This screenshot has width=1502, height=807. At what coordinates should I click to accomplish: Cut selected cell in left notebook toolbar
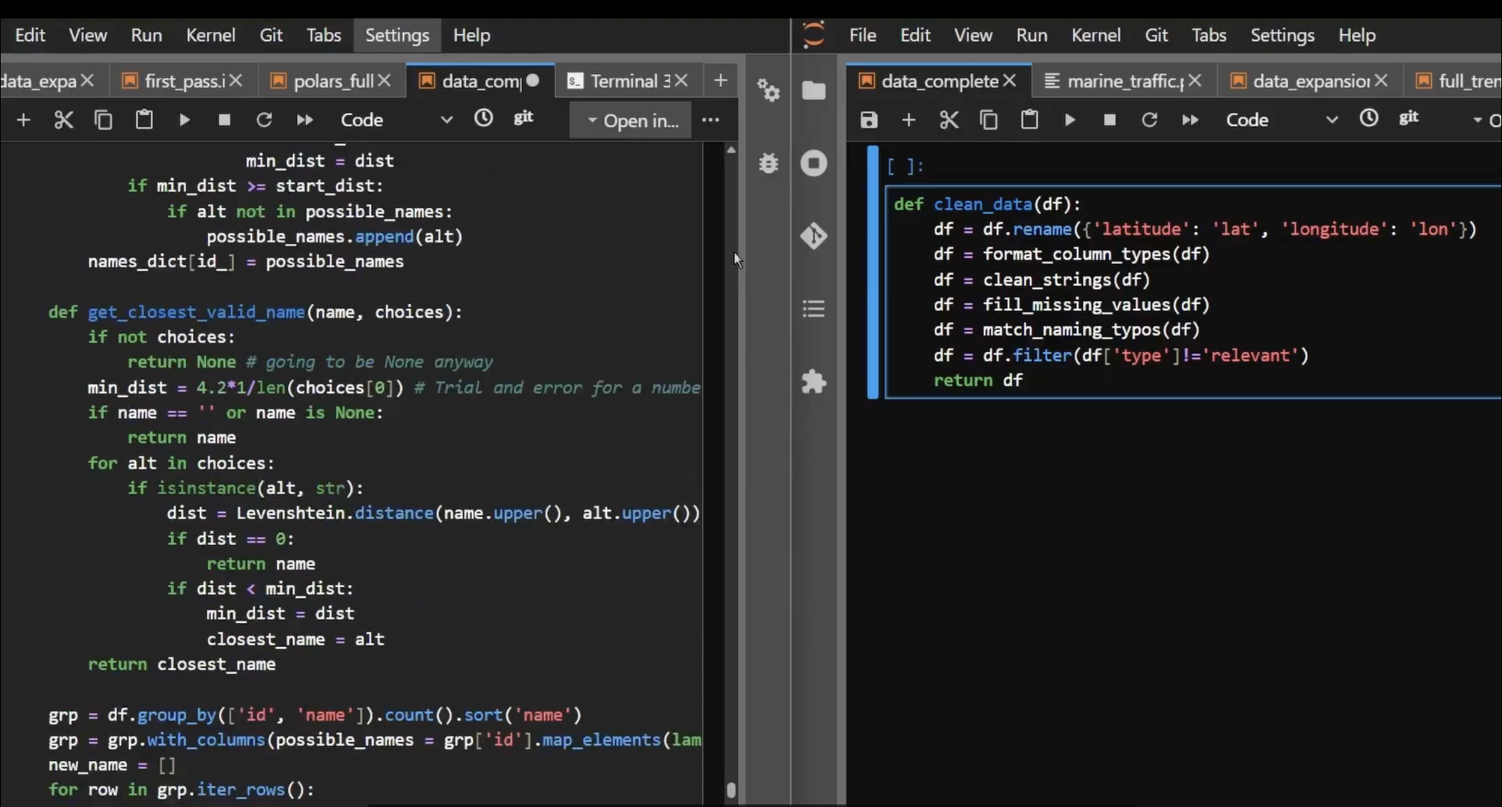[x=64, y=120]
